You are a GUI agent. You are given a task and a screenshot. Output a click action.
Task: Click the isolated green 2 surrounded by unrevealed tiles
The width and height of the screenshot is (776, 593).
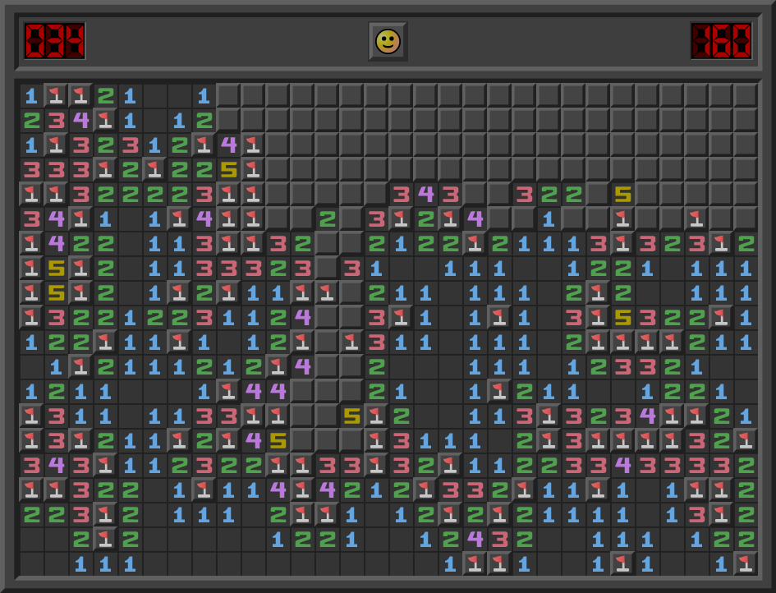327,218
